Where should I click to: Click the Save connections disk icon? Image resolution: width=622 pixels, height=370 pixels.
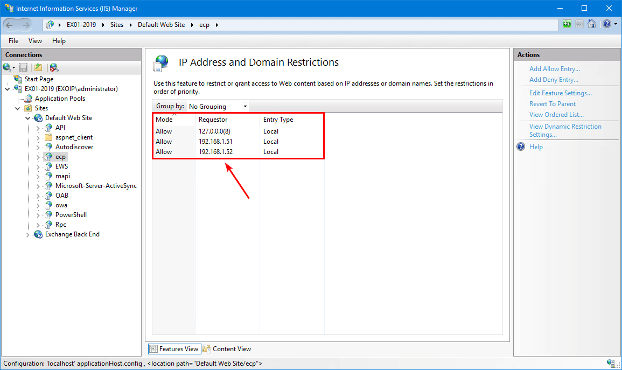(x=23, y=67)
